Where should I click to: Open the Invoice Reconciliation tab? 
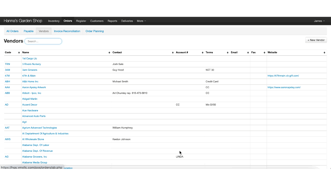(67, 31)
